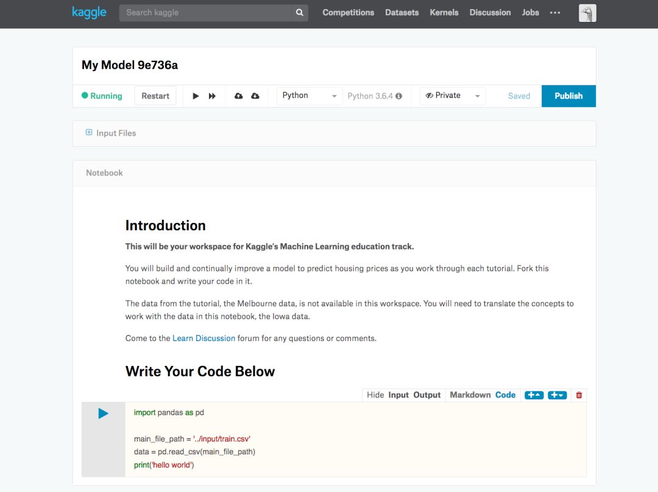Delete the cell using the red trash icon
This screenshot has width=658, height=492.
579,395
